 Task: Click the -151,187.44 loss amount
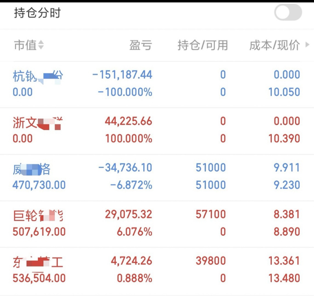[122, 75]
